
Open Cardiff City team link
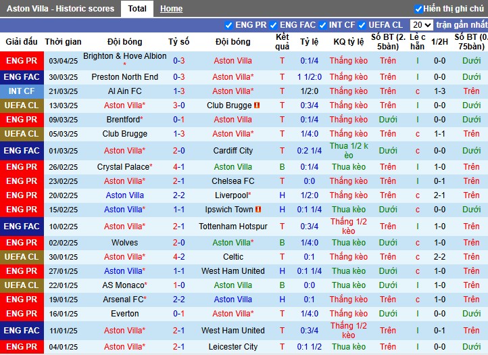[233, 151]
